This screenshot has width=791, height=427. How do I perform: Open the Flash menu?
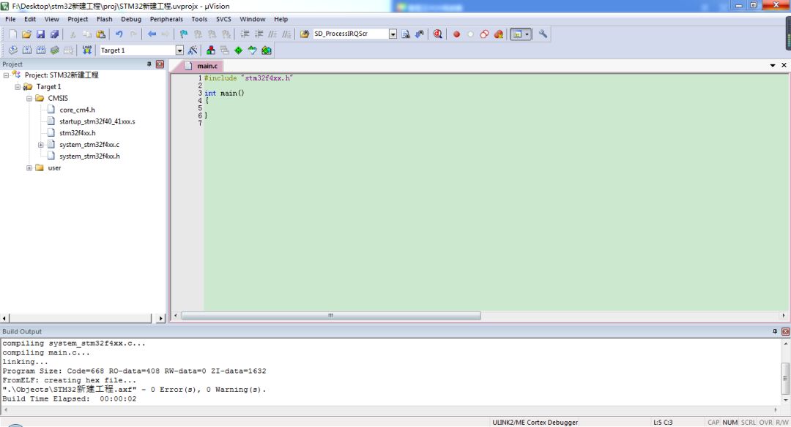tap(104, 19)
